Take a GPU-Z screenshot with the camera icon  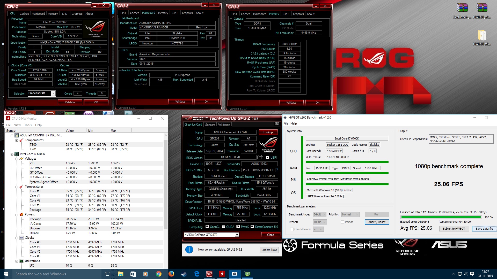click(x=277, y=124)
